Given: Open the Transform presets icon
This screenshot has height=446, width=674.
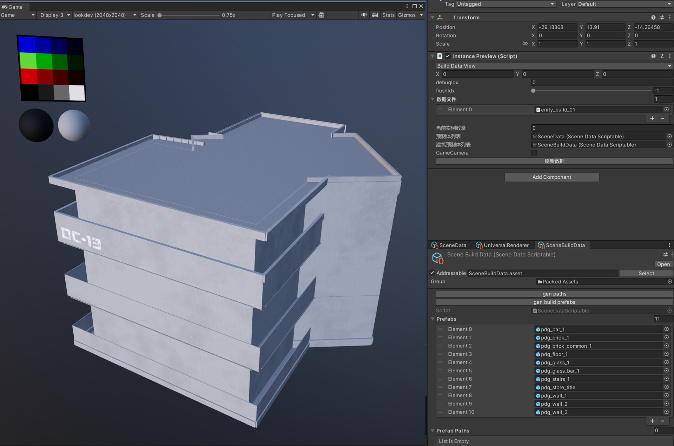Looking at the screenshot, I should [x=662, y=17].
